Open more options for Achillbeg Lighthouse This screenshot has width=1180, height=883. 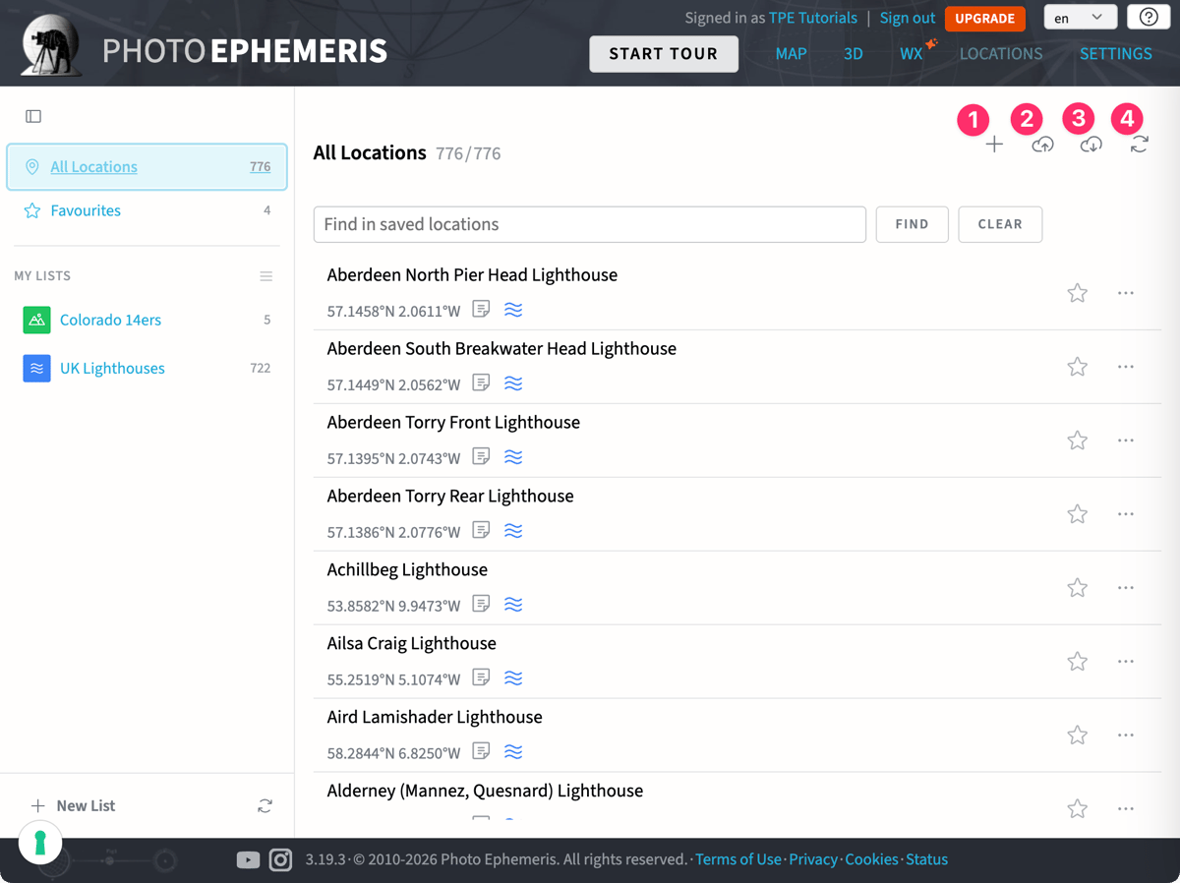coord(1126,588)
